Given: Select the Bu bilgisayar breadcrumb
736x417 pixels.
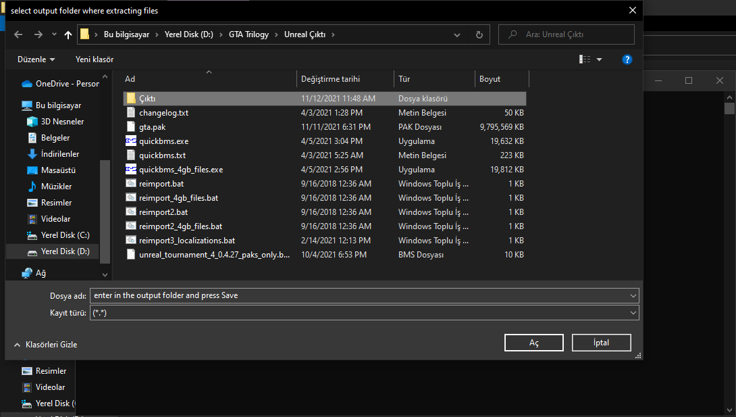Looking at the screenshot, I should (126, 34).
